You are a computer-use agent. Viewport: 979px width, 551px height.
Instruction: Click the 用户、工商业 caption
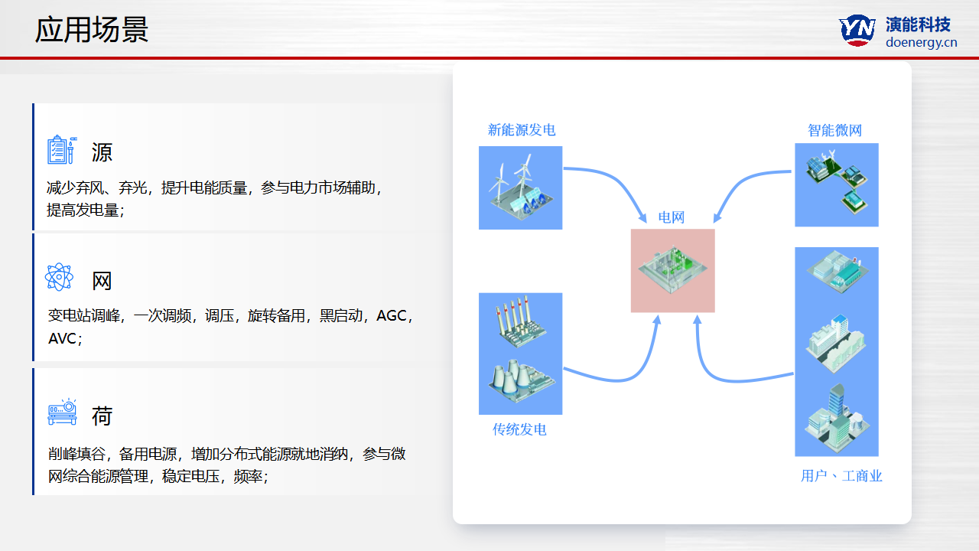tap(841, 476)
